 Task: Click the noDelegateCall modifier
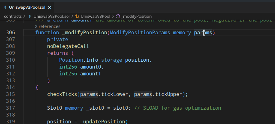[68, 46]
